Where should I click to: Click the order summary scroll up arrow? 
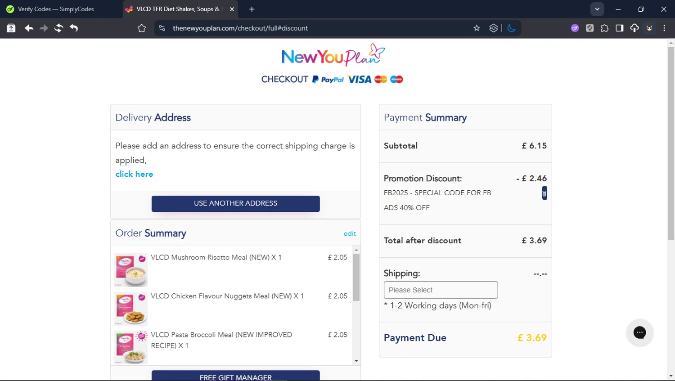click(356, 250)
